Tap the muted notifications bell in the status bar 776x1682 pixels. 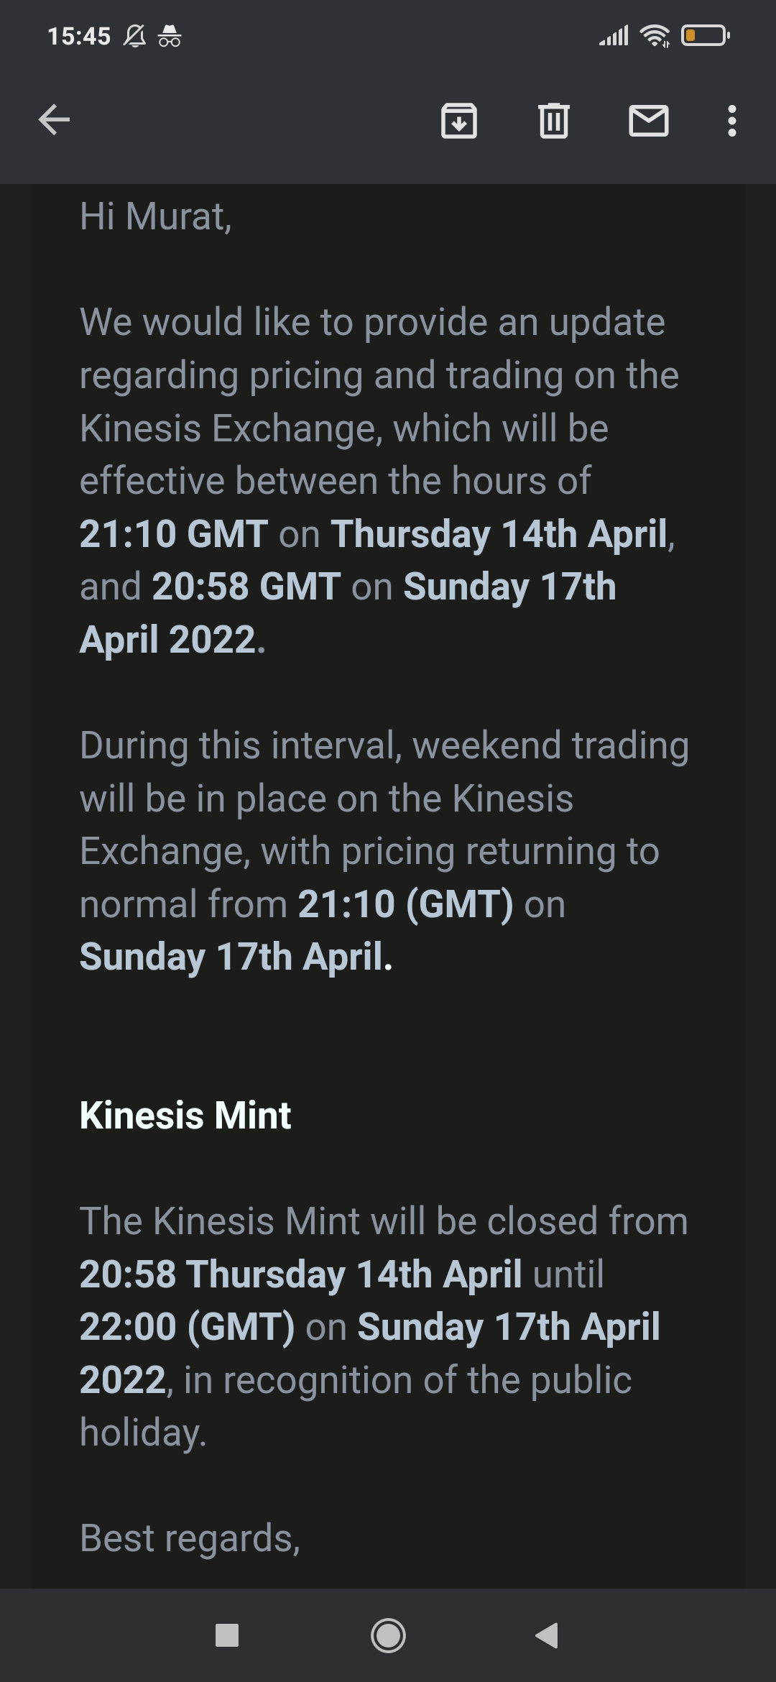point(134,35)
